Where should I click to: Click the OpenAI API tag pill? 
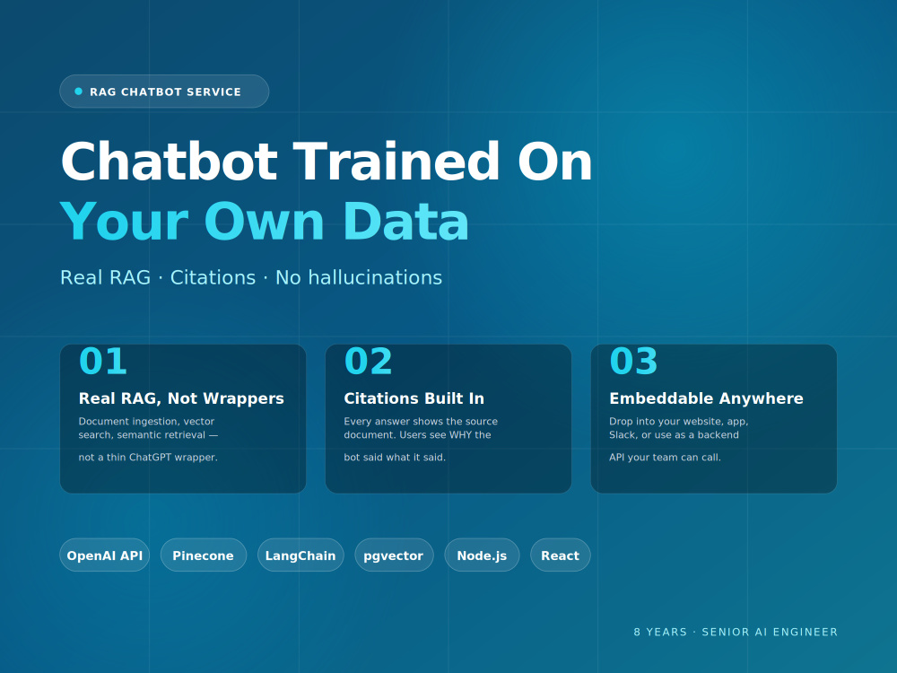click(105, 555)
